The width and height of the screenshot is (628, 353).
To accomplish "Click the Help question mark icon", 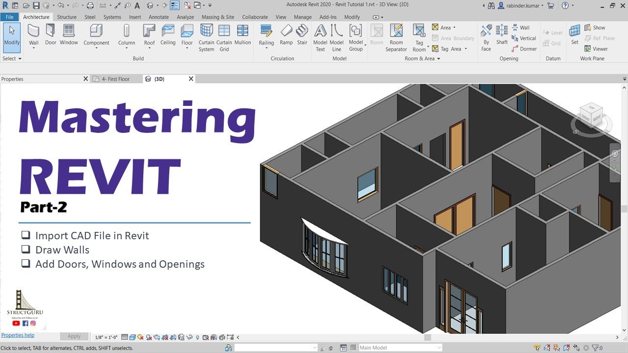I will coord(565,5).
